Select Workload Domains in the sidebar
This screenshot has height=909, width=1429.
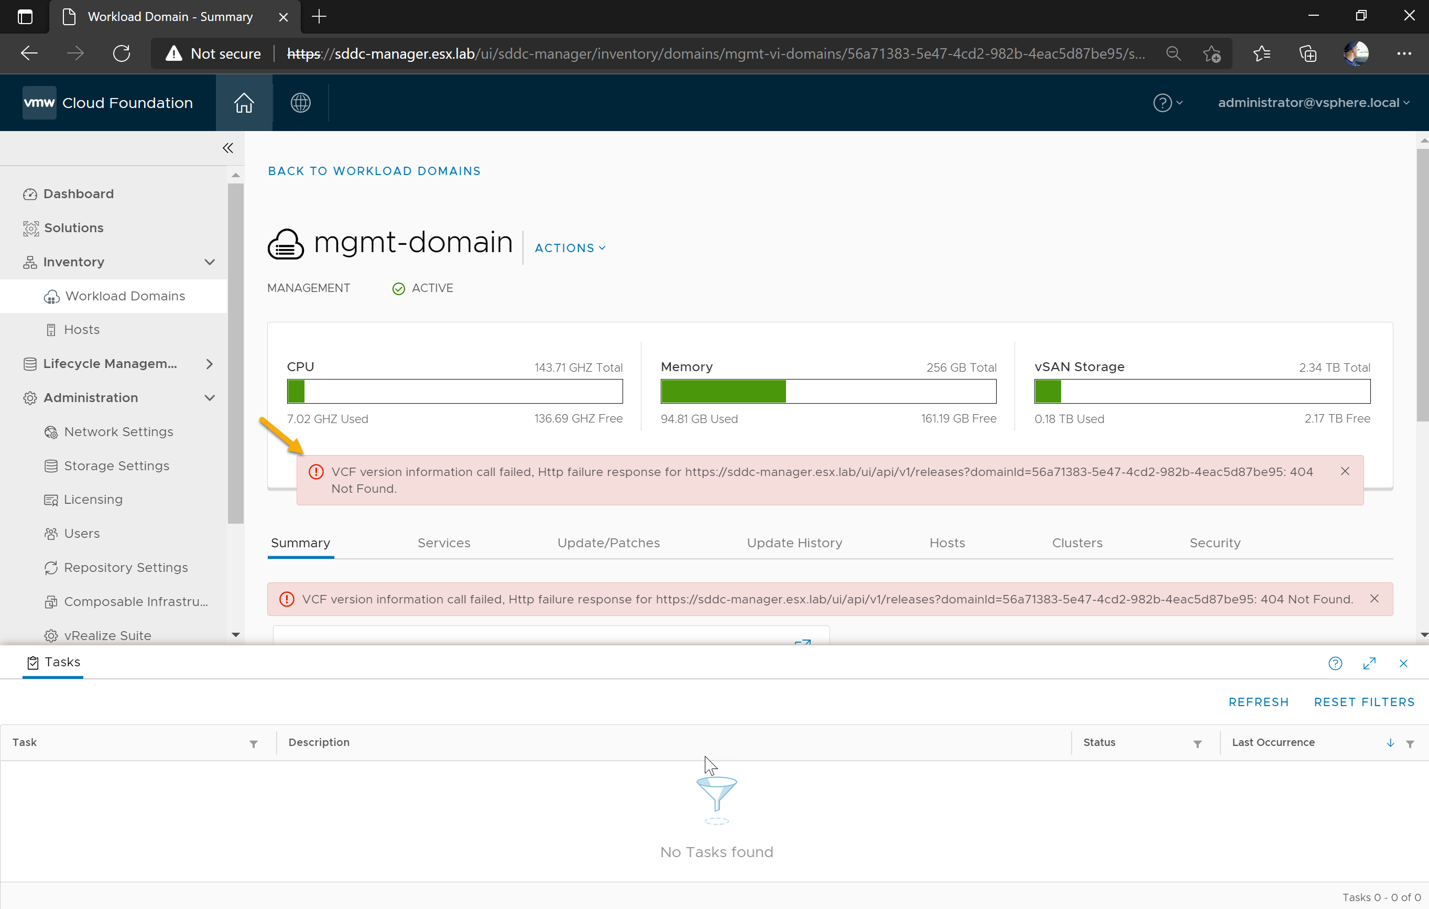pyautogui.click(x=114, y=296)
